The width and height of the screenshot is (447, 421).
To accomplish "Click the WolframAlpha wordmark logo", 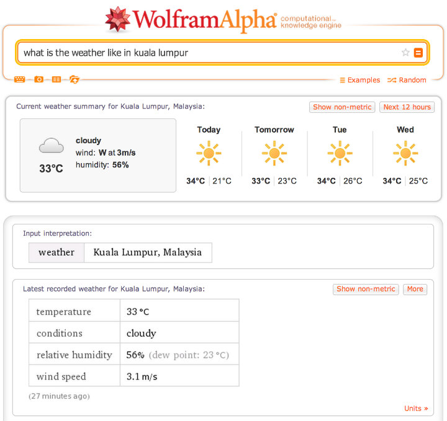I will pos(205,20).
